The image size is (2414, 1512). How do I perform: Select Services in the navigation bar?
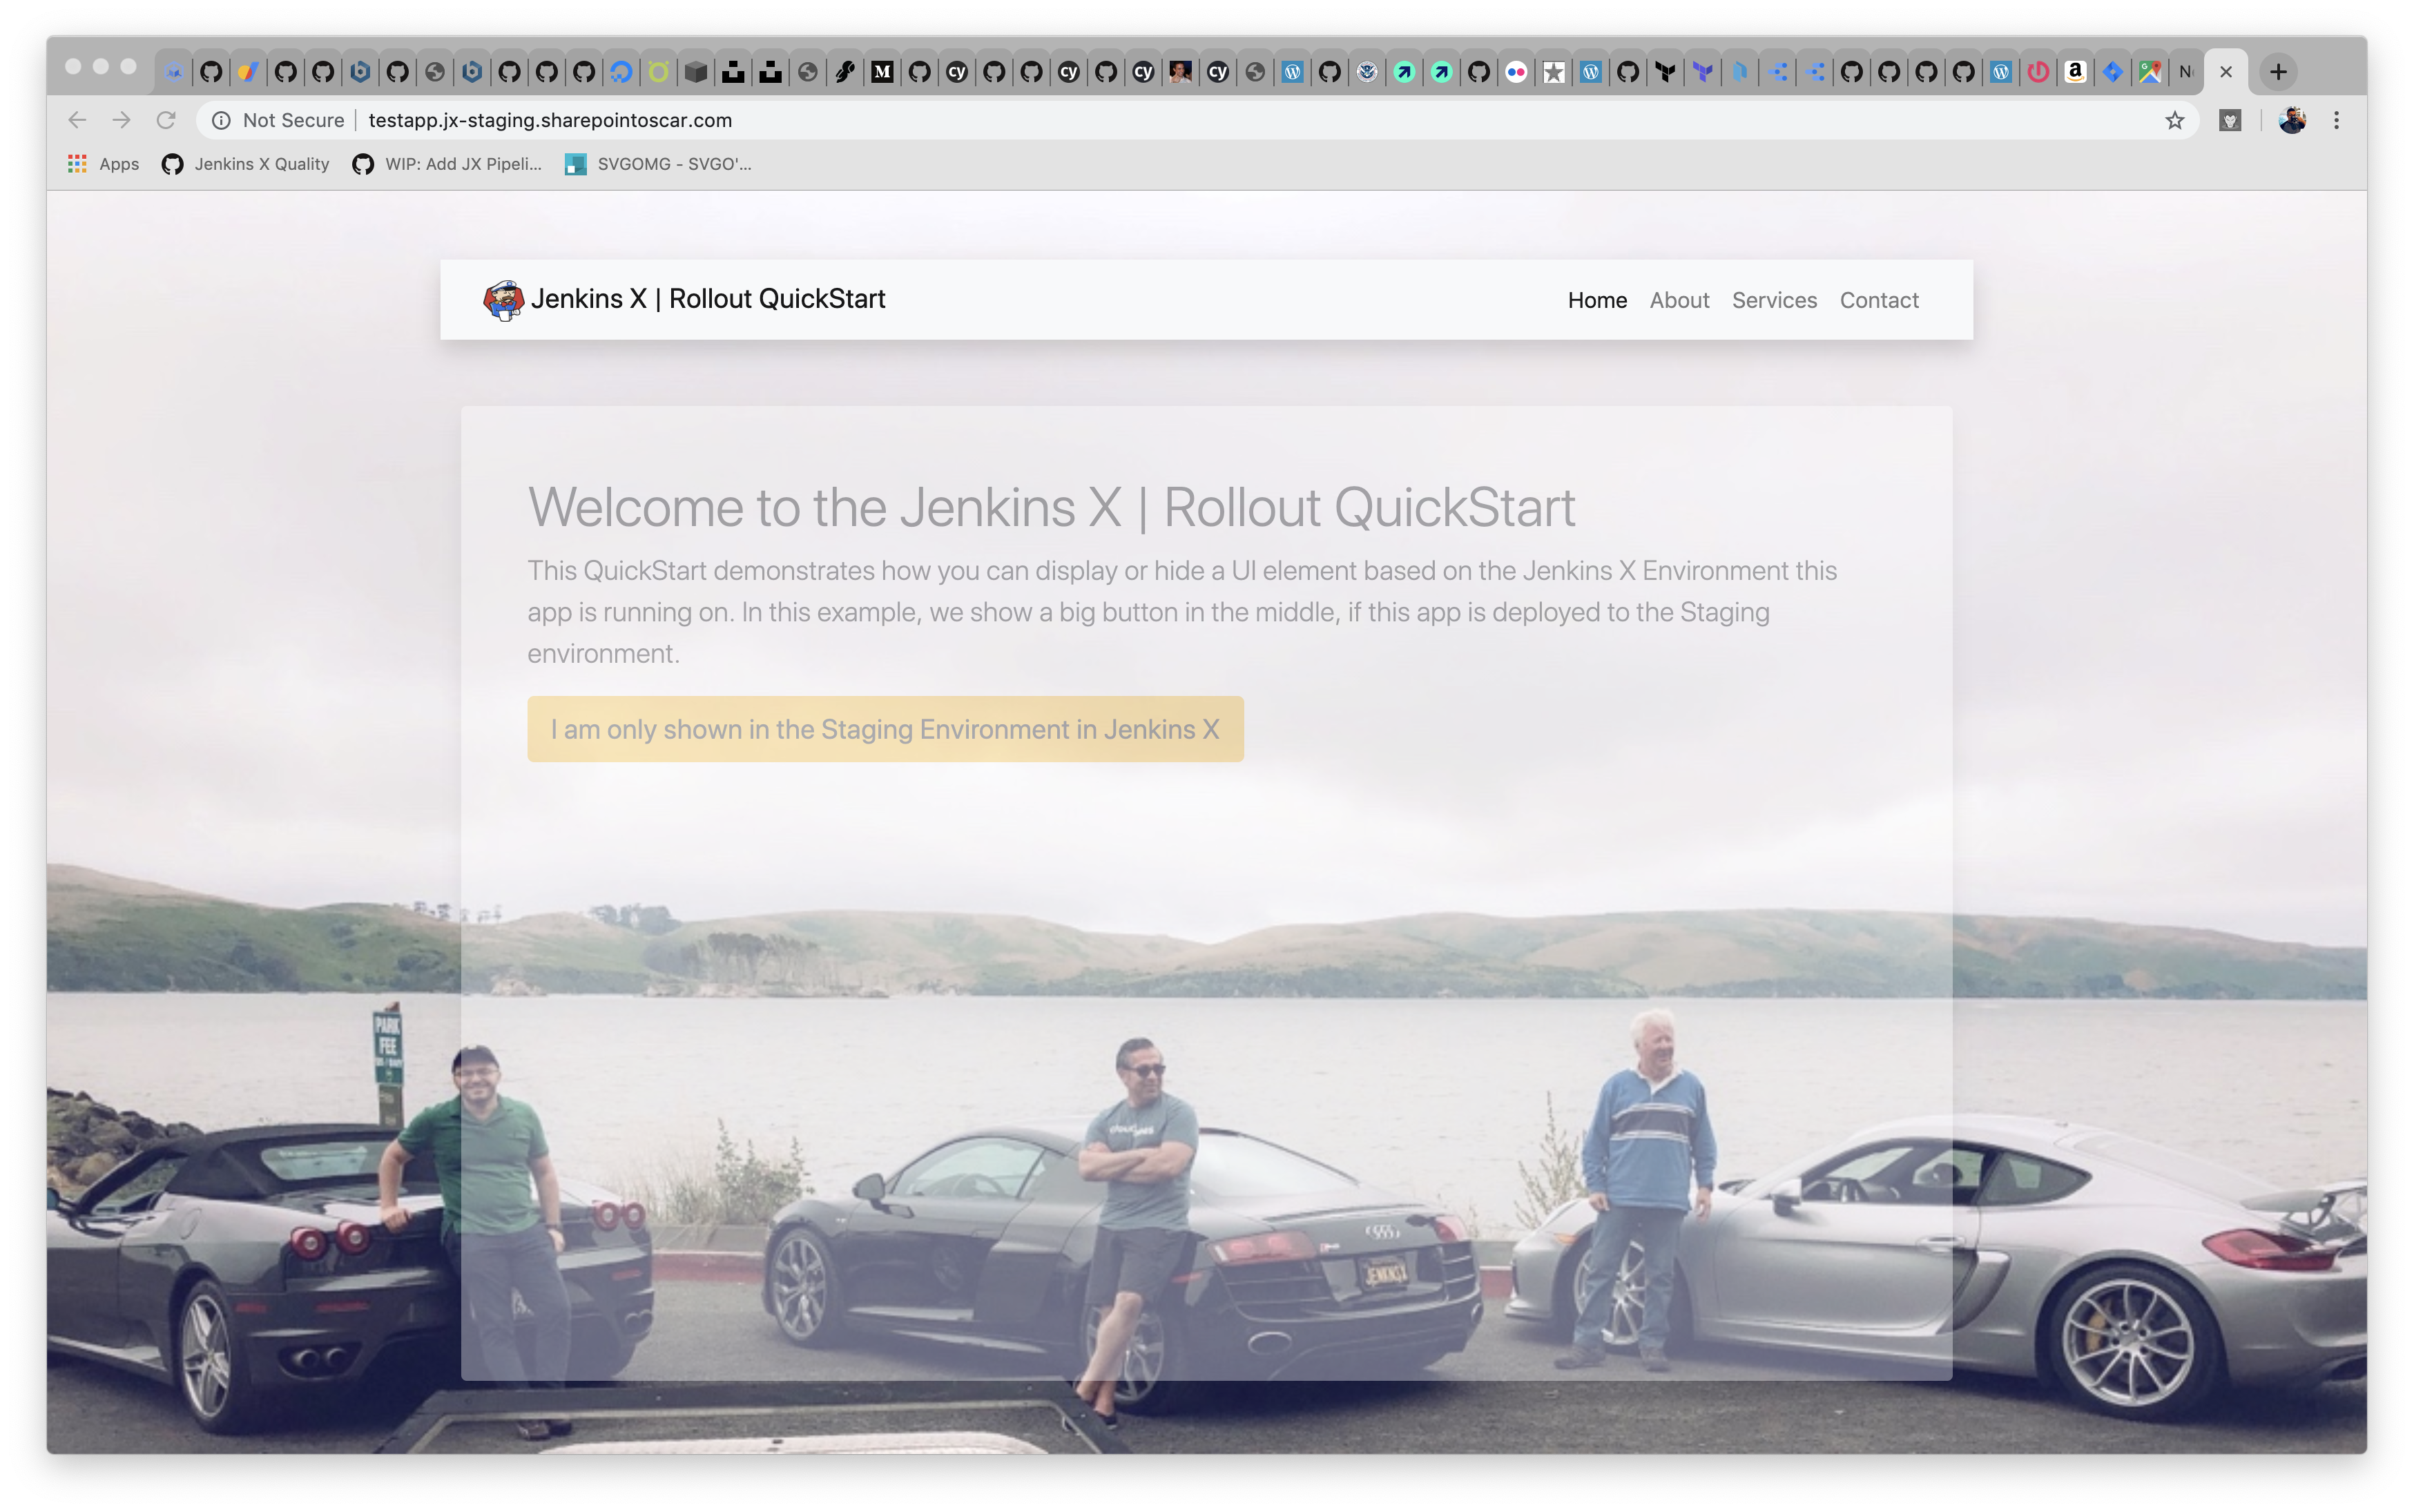1774,300
